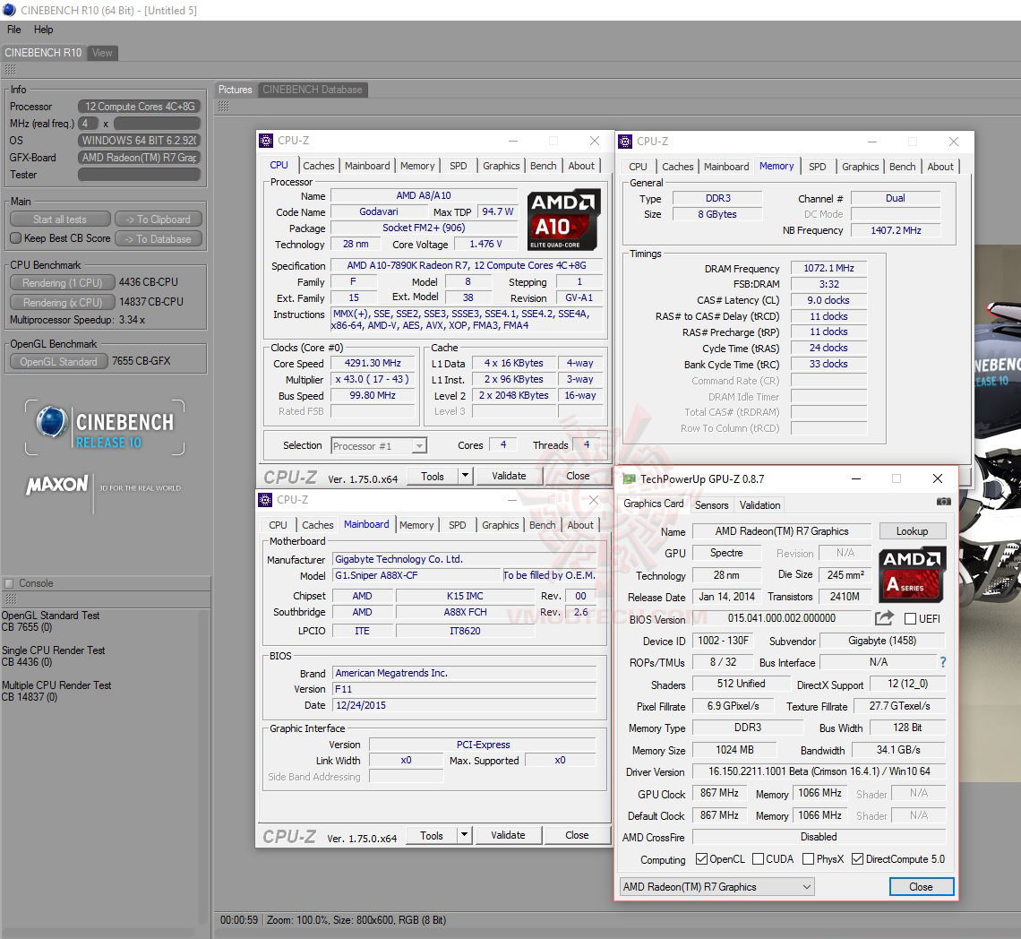The height and width of the screenshot is (939, 1021).
Task: Click the CPU-Z app icon in Mainboard window title
Action: (265, 500)
